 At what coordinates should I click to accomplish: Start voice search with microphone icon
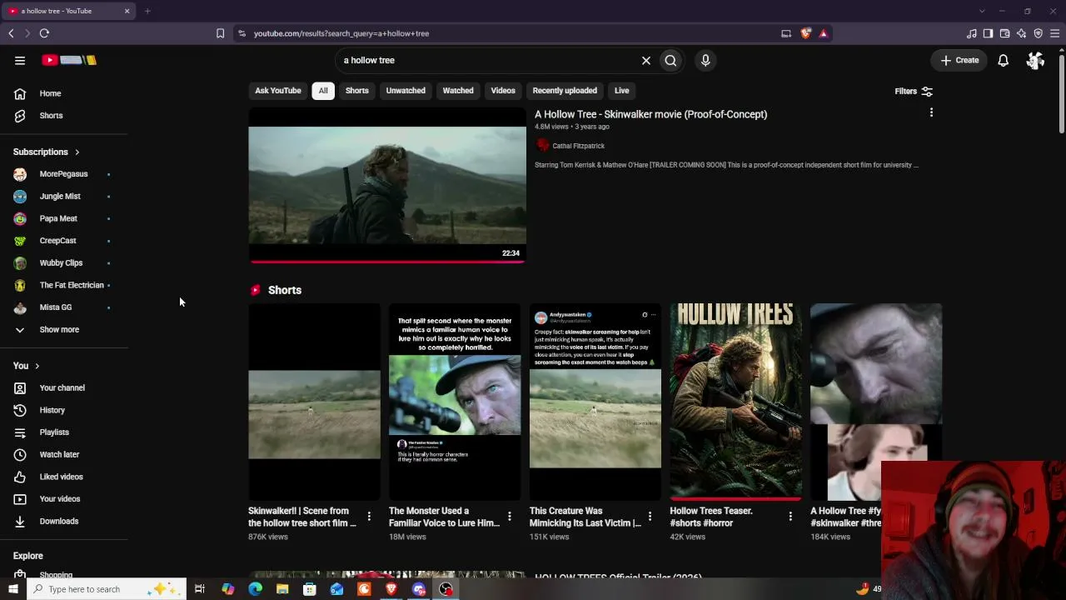[705, 60]
